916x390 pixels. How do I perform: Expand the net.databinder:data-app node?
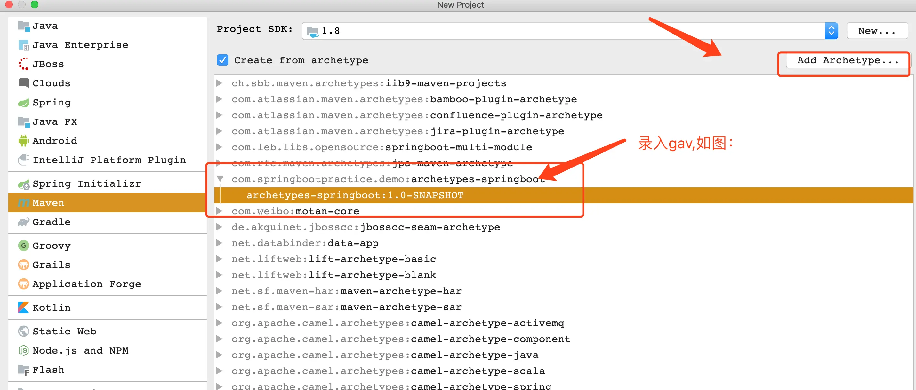click(x=220, y=243)
